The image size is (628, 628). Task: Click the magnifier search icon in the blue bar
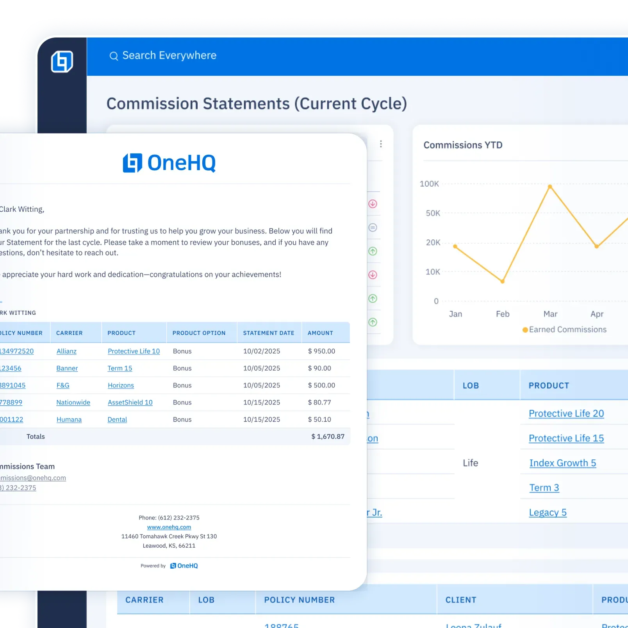click(114, 56)
